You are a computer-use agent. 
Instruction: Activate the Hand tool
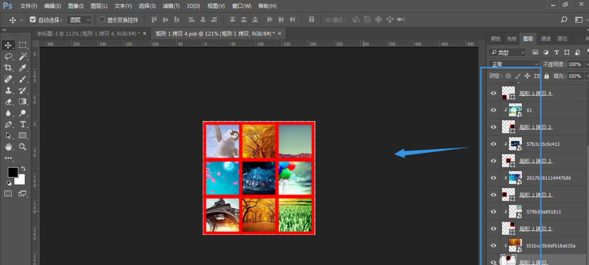click(8, 147)
